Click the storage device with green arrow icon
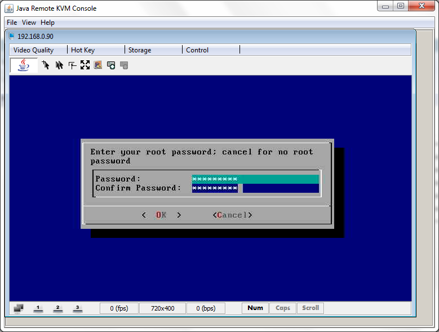This screenshot has height=332, width=439. [111, 65]
